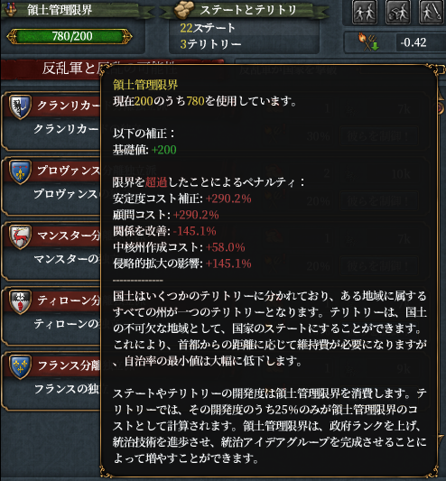Click the 3テリトリー count text
Image resolution: width=446 pixels, height=481 pixels.
[x=210, y=44]
